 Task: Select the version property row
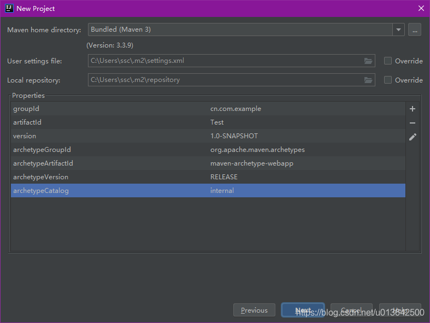tap(208, 136)
